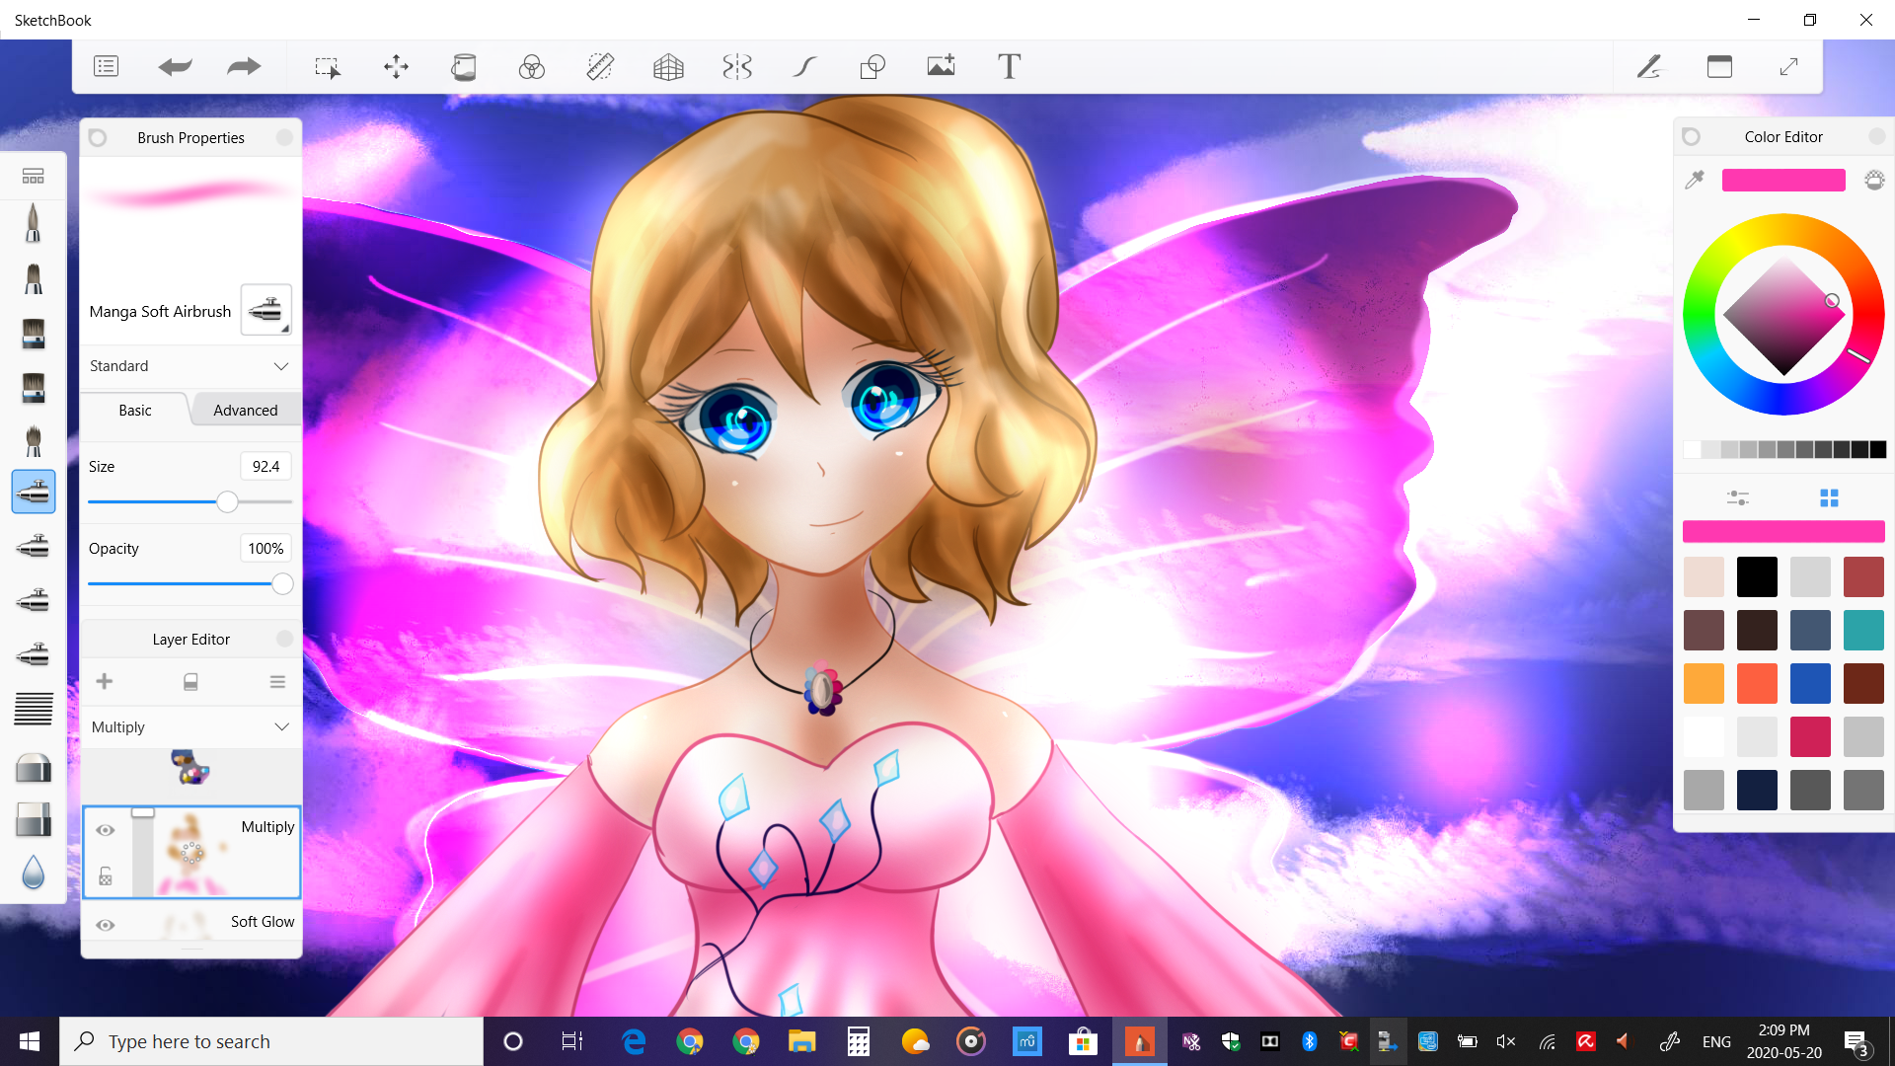The image size is (1895, 1066).
Task: Open the main menu list icon
Action: pyautogui.click(x=106, y=66)
